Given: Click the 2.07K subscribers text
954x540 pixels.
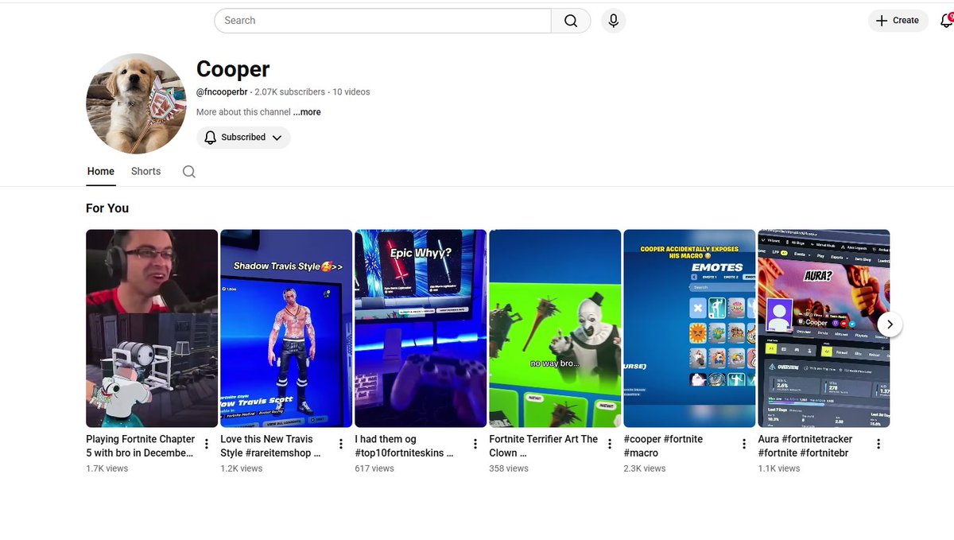Looking at the screenshot, I should pyautogui.click(x=290, y=92).
